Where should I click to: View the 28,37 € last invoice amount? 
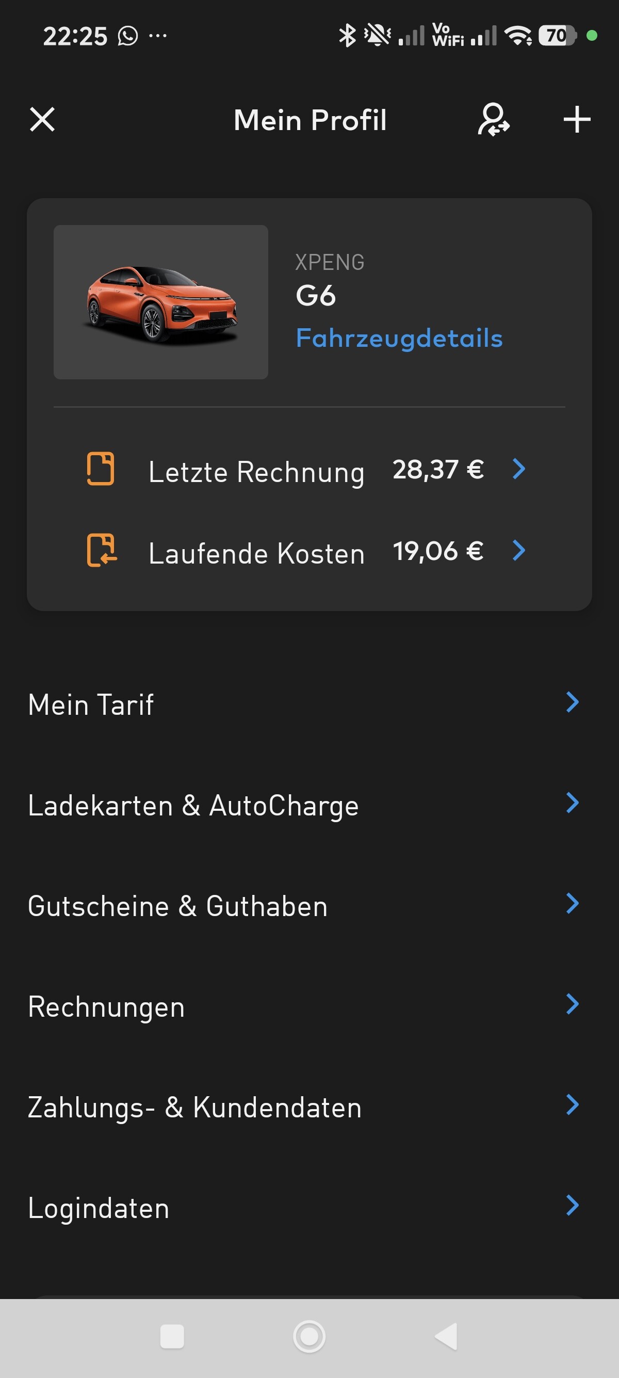click(x=438, y=470)
